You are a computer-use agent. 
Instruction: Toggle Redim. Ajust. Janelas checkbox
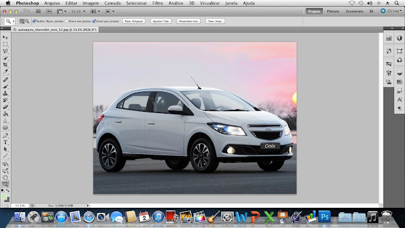click(x=34, y=21)
